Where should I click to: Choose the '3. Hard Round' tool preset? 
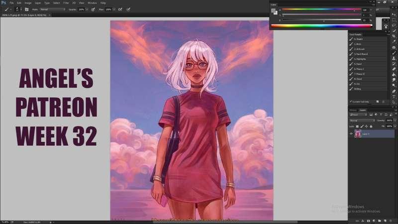pos(368,54)
